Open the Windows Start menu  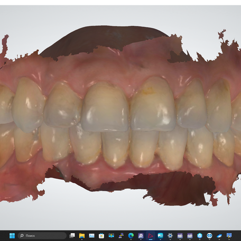coord(12,236)
